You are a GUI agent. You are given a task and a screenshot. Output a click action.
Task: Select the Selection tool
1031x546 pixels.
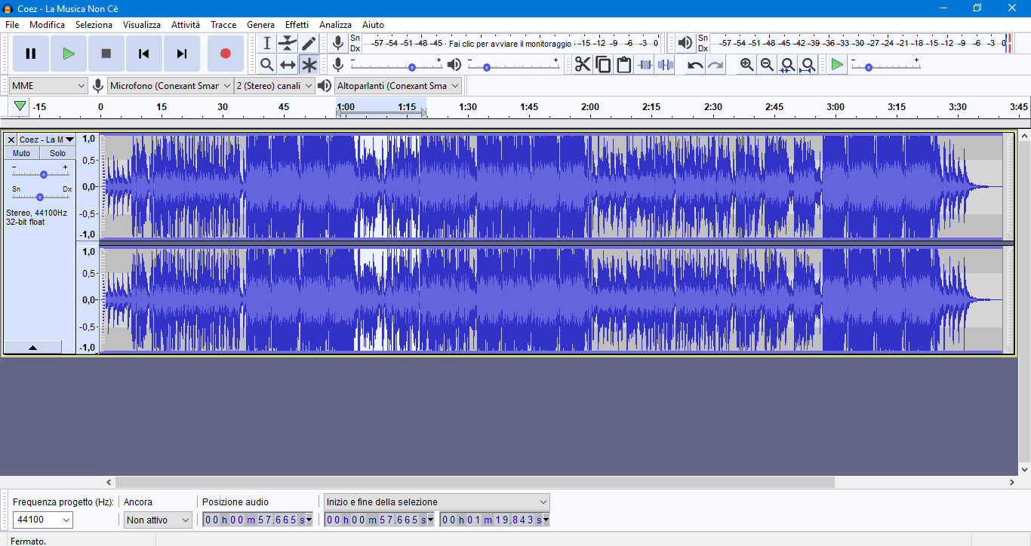coord(266,43)
